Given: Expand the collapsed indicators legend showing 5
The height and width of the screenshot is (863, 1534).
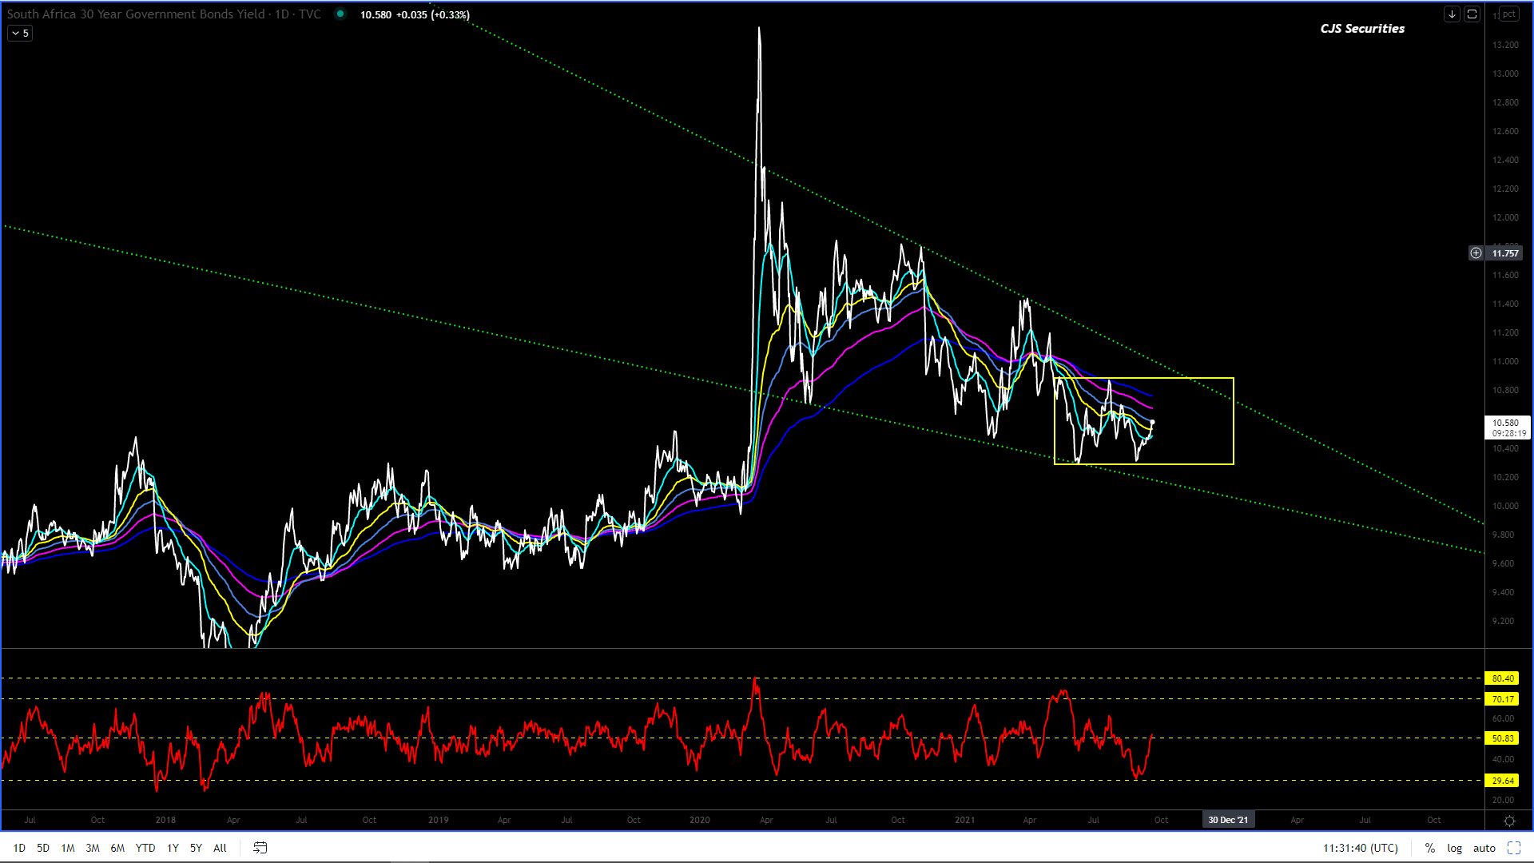Looking at the screenshot, I should [20, 34].
